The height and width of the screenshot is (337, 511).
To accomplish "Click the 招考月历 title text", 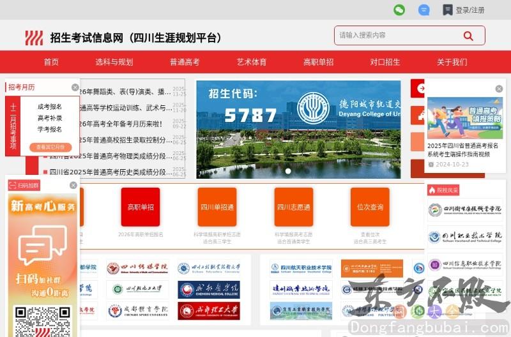I will pyautogui.click(x=22, y=87).
